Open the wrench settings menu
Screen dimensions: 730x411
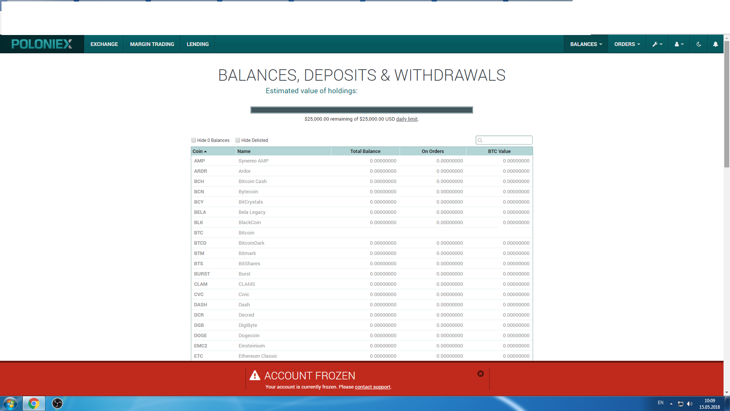[657, 44]
